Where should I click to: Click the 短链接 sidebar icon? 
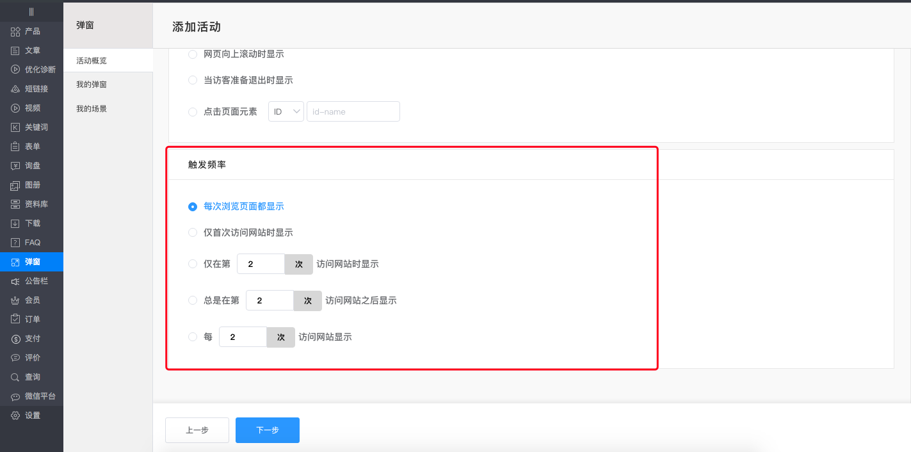click(31, 88)
